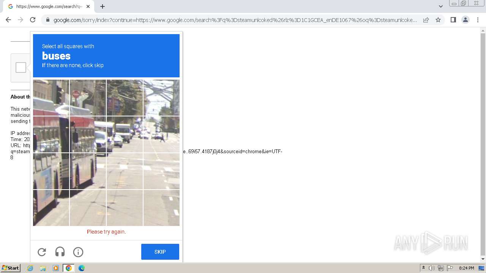
Task: Select stop sign tile in top row
Action: (x=88, y=98)
